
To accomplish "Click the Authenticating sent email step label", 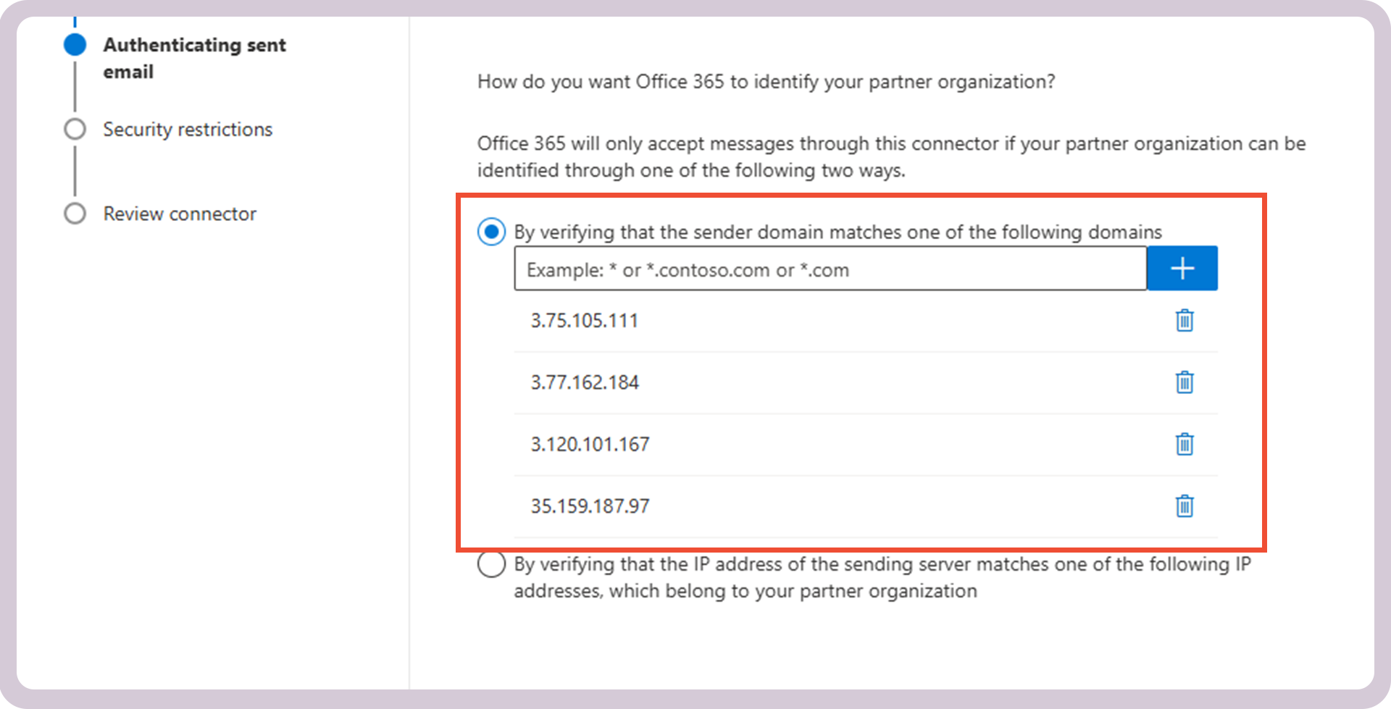I will (194, 58).
